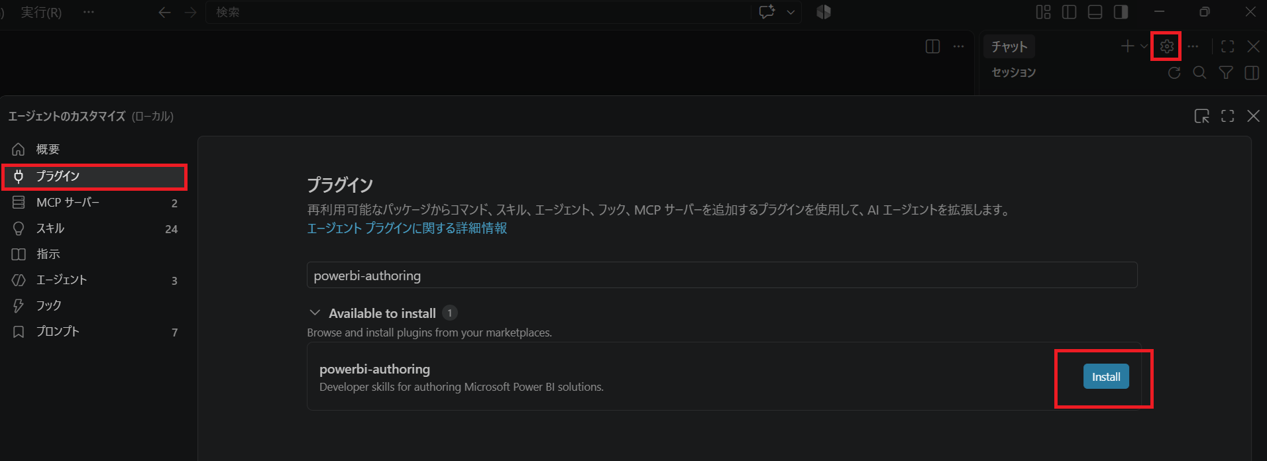Toggle the bottom panel visibility
The width and height of the screenshot is (1267, 461).
(1095, 12)
